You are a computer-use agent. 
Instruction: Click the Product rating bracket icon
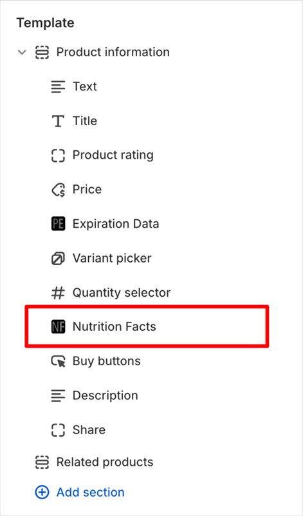58,155
